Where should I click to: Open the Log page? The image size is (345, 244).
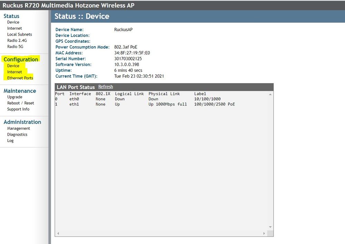point(10,141)
